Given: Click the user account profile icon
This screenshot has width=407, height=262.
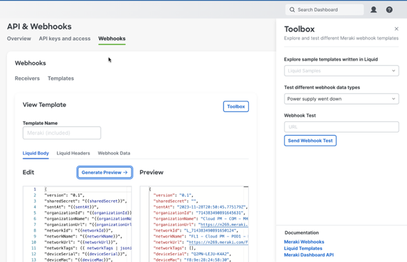Looking at the screenshot, I should (x=374, y=10).
